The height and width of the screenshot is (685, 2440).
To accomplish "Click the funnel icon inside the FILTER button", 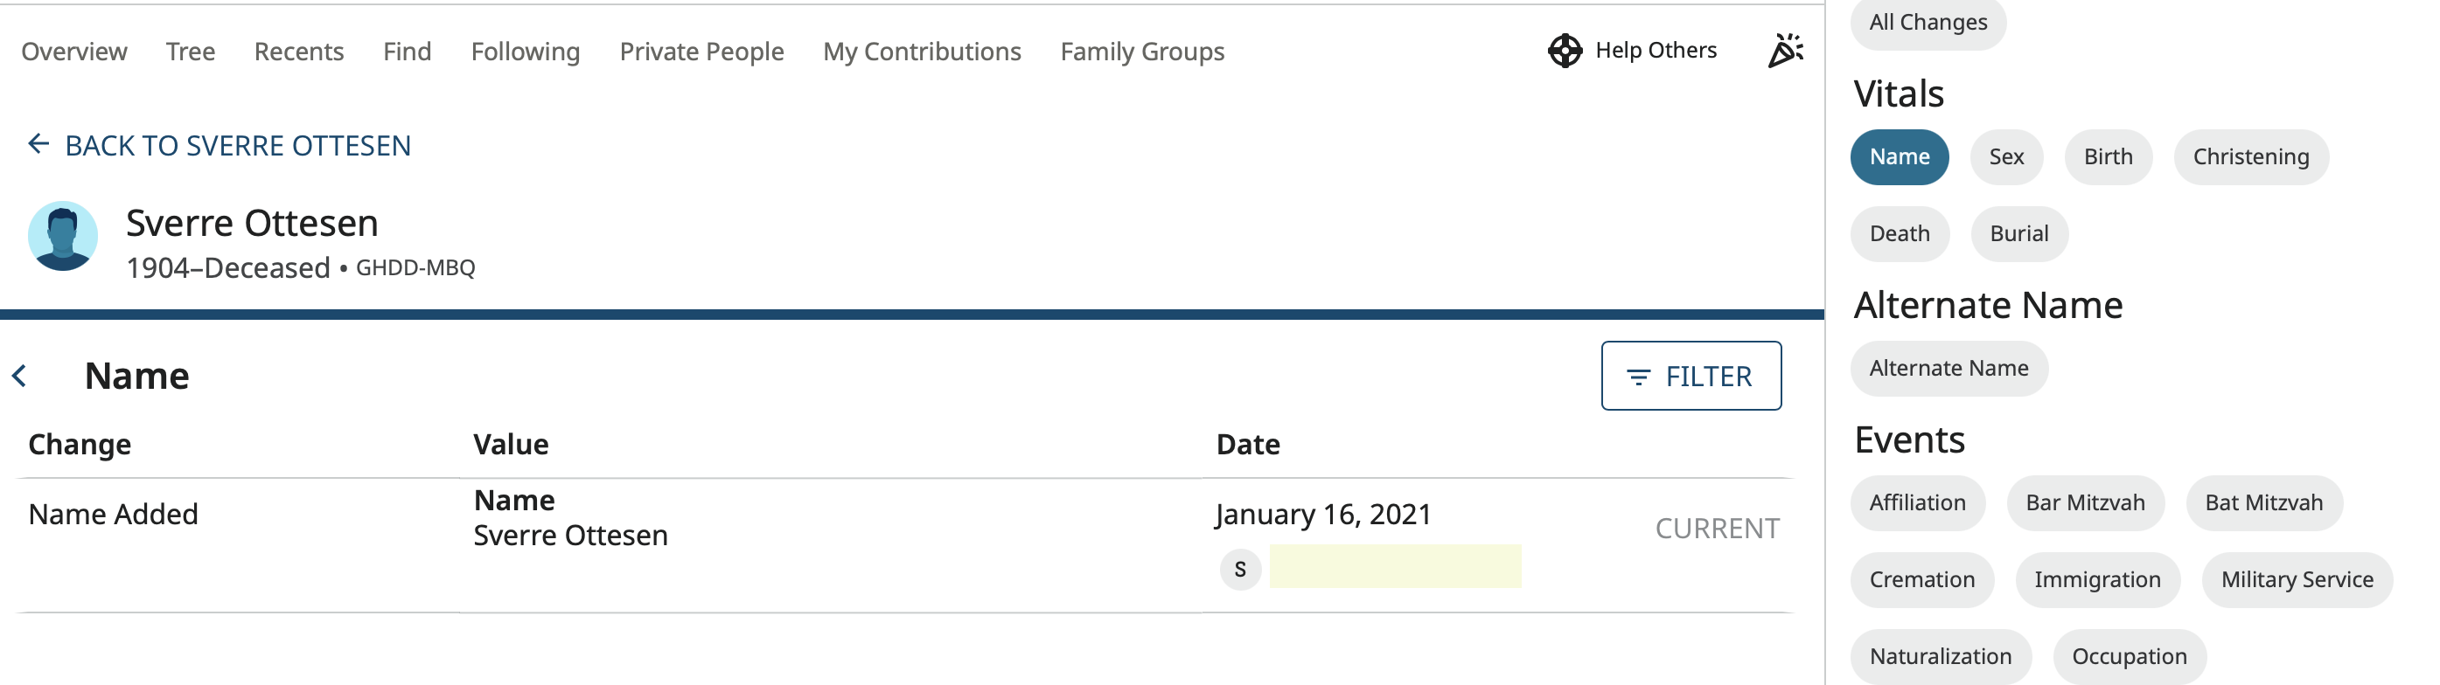I will click(x=1637, y=376).
